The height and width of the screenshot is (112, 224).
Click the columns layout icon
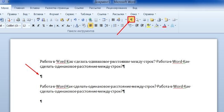pos(113,20)
